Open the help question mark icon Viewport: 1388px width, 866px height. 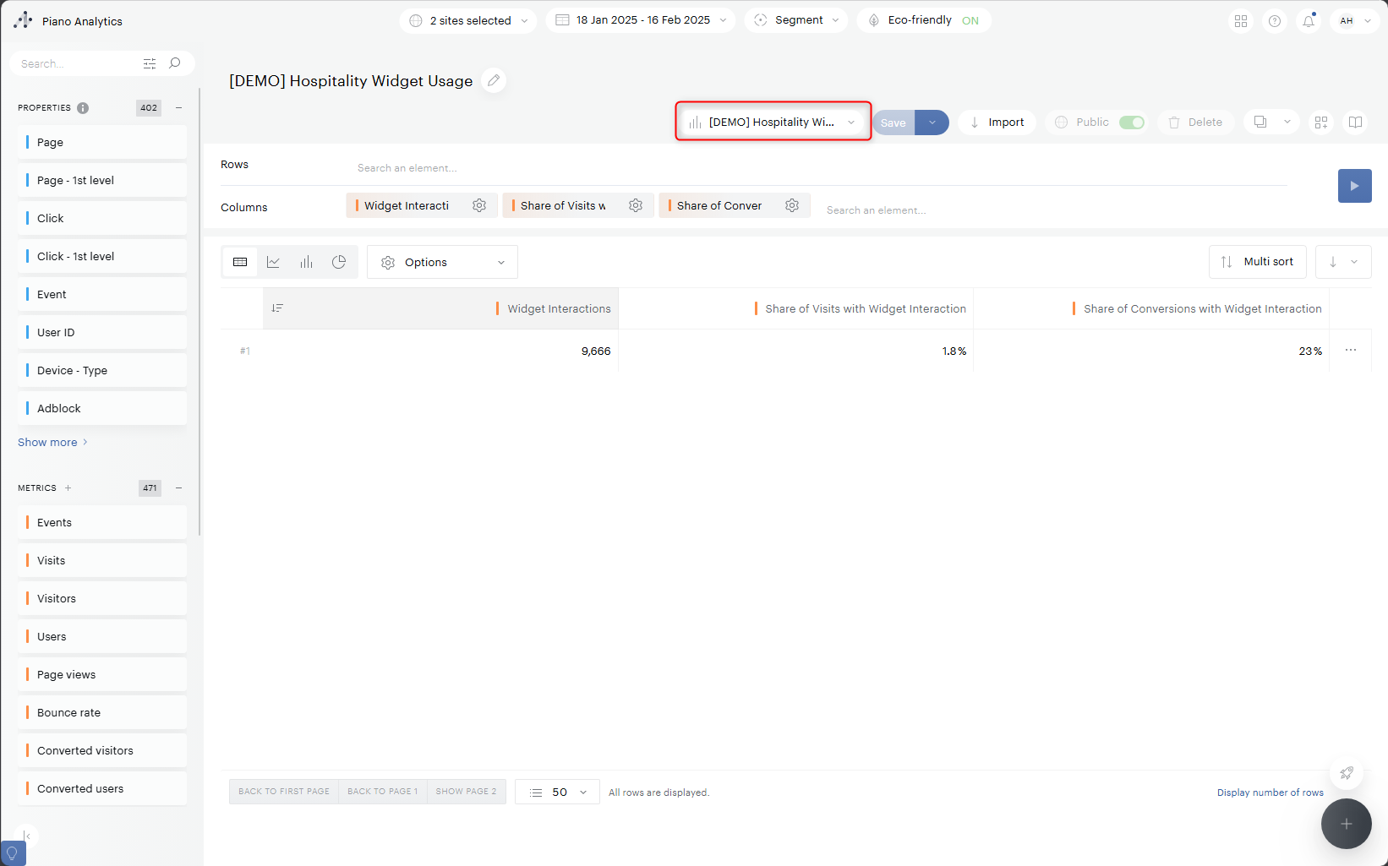click(x=1274, y=21)
